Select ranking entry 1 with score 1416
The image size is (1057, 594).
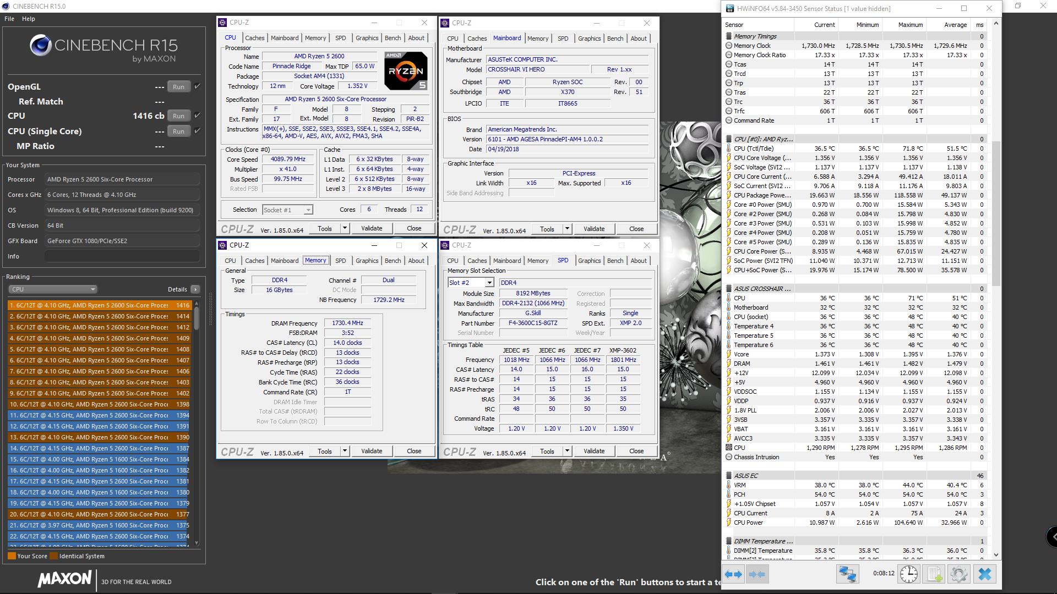tap(100, 305)
